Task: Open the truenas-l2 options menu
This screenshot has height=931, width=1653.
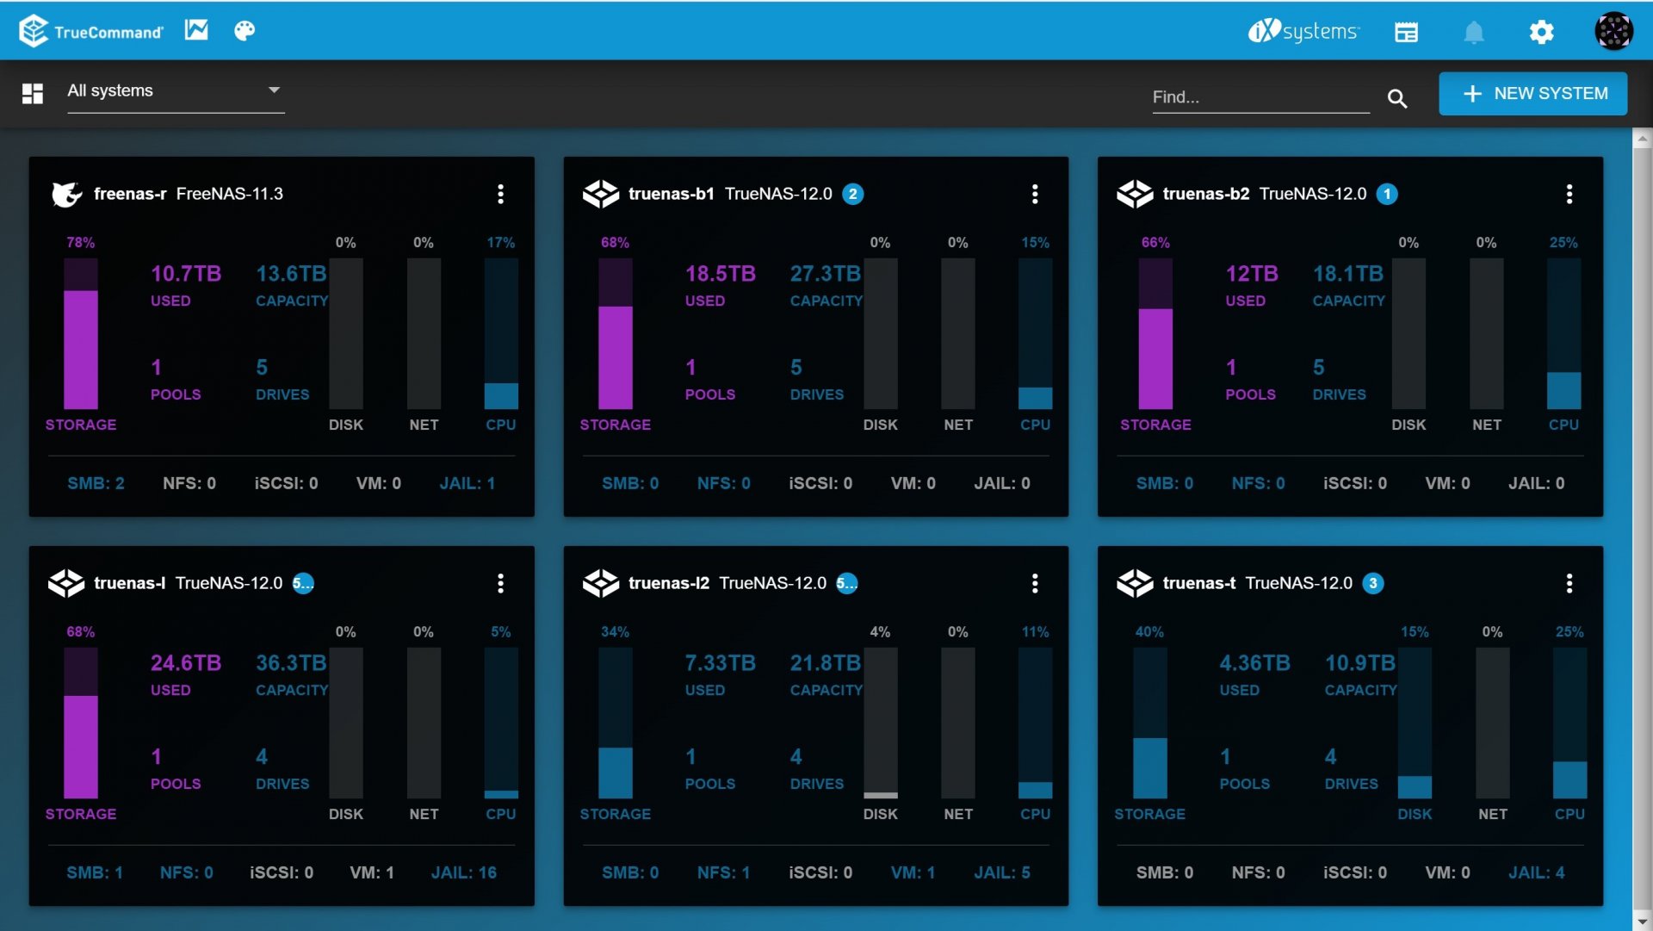Action: point(1035,583)
